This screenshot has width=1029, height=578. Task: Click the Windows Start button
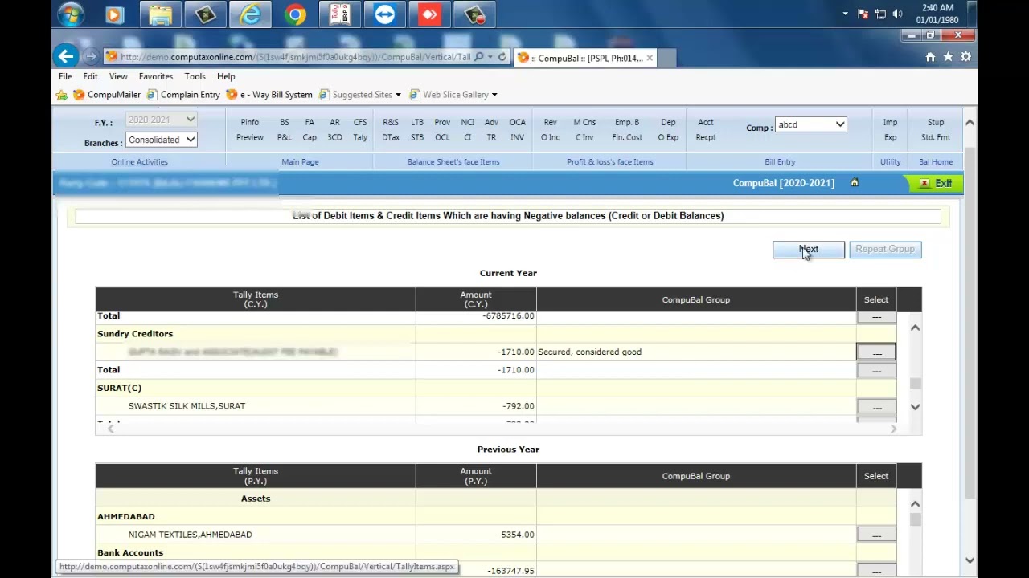(x=71, y=14)
